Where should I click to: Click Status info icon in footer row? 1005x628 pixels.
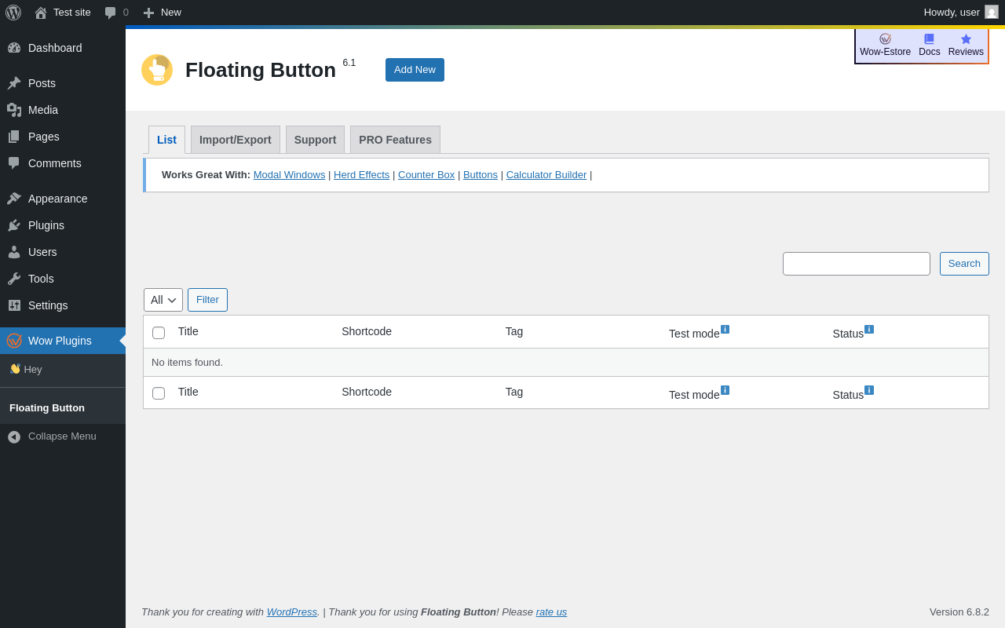869,390
